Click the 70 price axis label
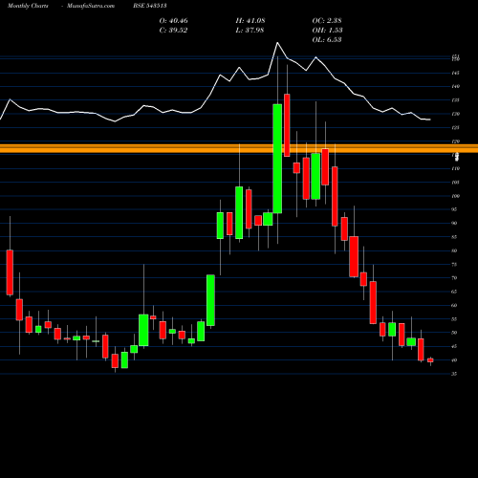This screenshot has height=478, width=478. [454, 278]
